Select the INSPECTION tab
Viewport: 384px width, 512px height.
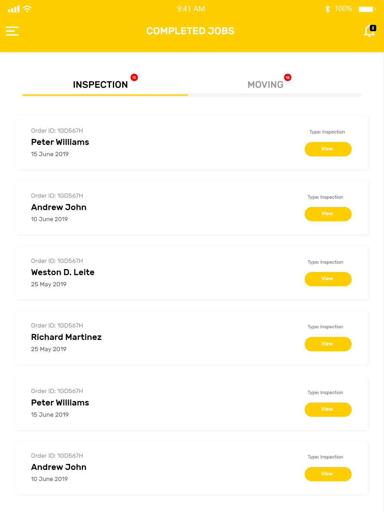pos(100,84)
